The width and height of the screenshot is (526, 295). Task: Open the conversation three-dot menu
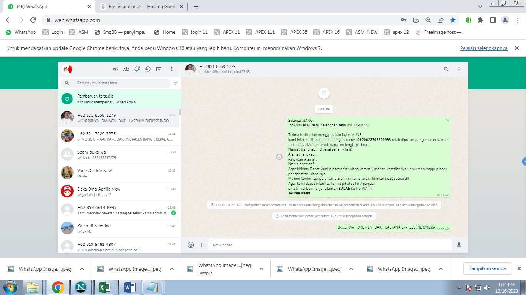click(459, 69)
